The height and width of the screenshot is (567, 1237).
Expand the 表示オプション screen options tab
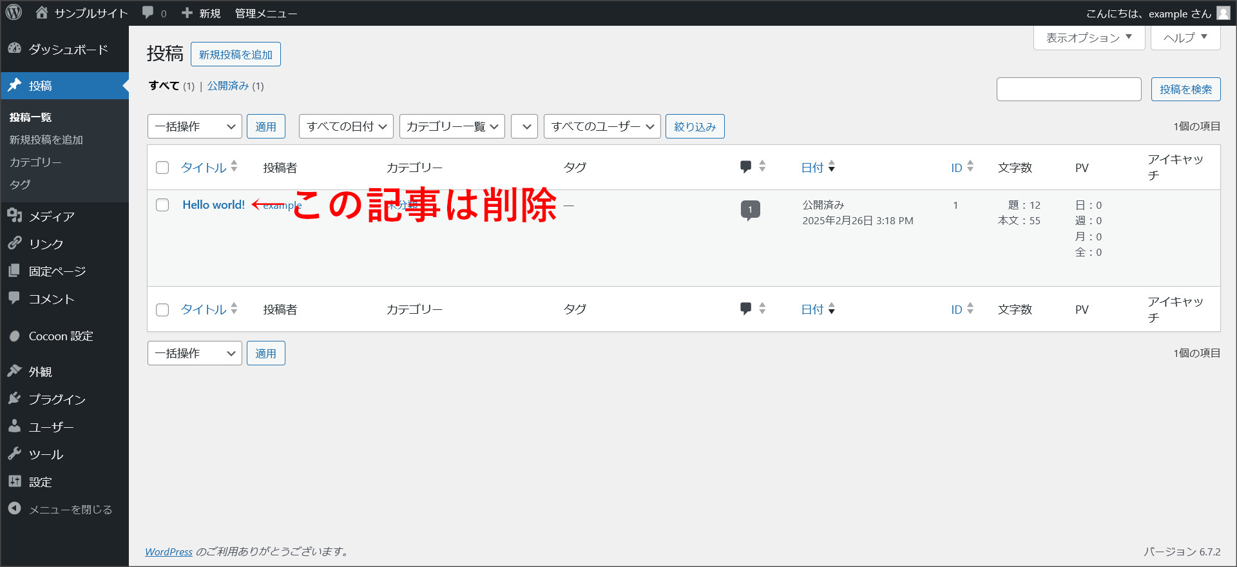1089,37
